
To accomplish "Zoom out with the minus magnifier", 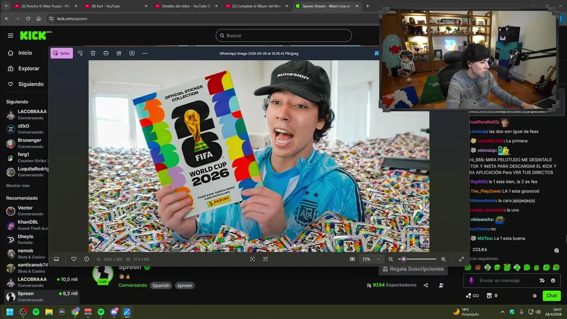I will [x=391, y=259].
